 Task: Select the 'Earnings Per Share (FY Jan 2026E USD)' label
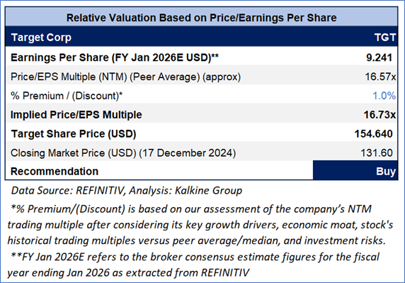(115, 57)
